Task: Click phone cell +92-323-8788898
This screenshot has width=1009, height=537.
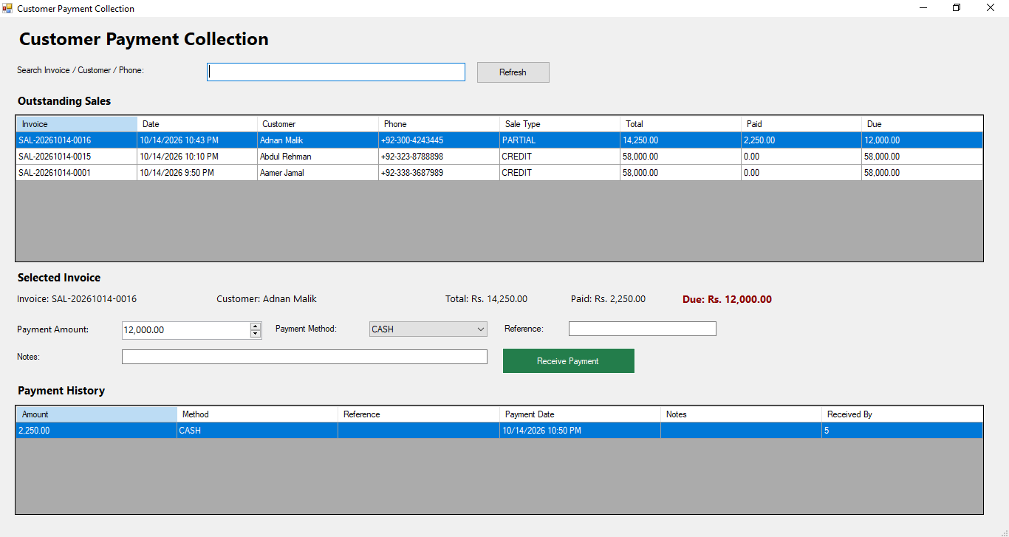Action: point(439,157)
